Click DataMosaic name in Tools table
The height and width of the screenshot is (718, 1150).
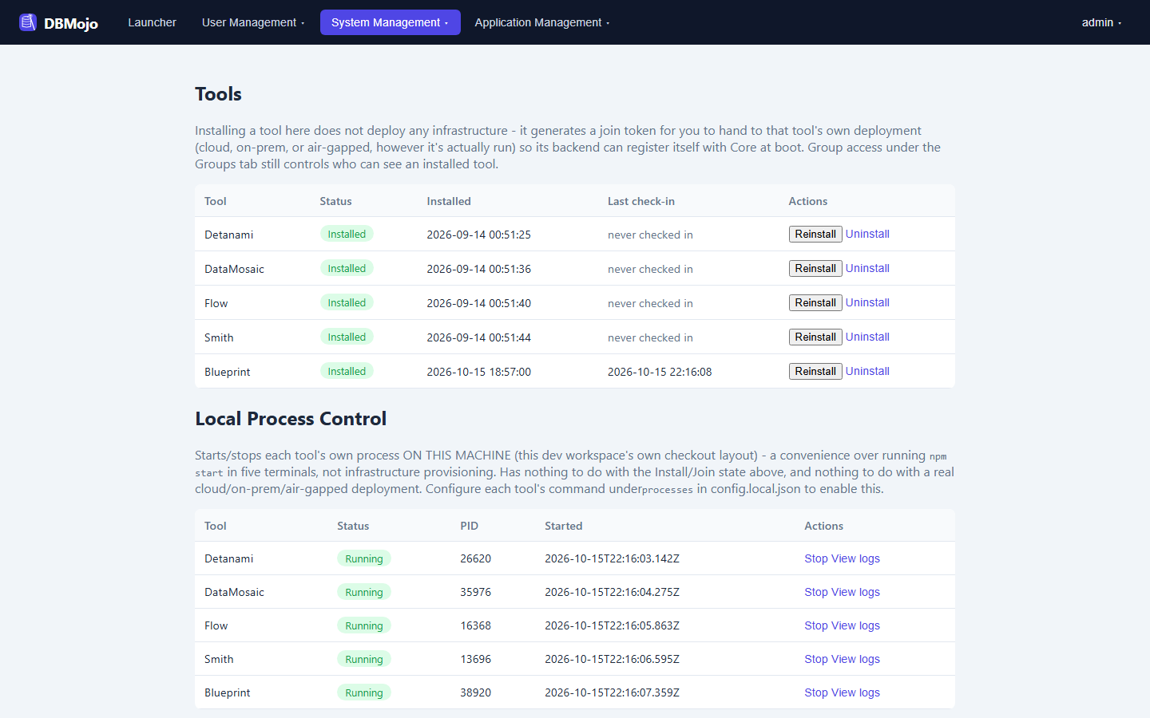click(x=234, y=269)
